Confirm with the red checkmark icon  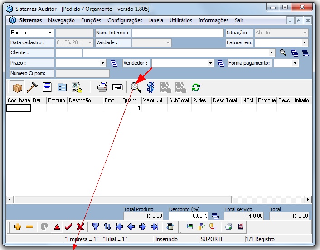click(68, 226)
